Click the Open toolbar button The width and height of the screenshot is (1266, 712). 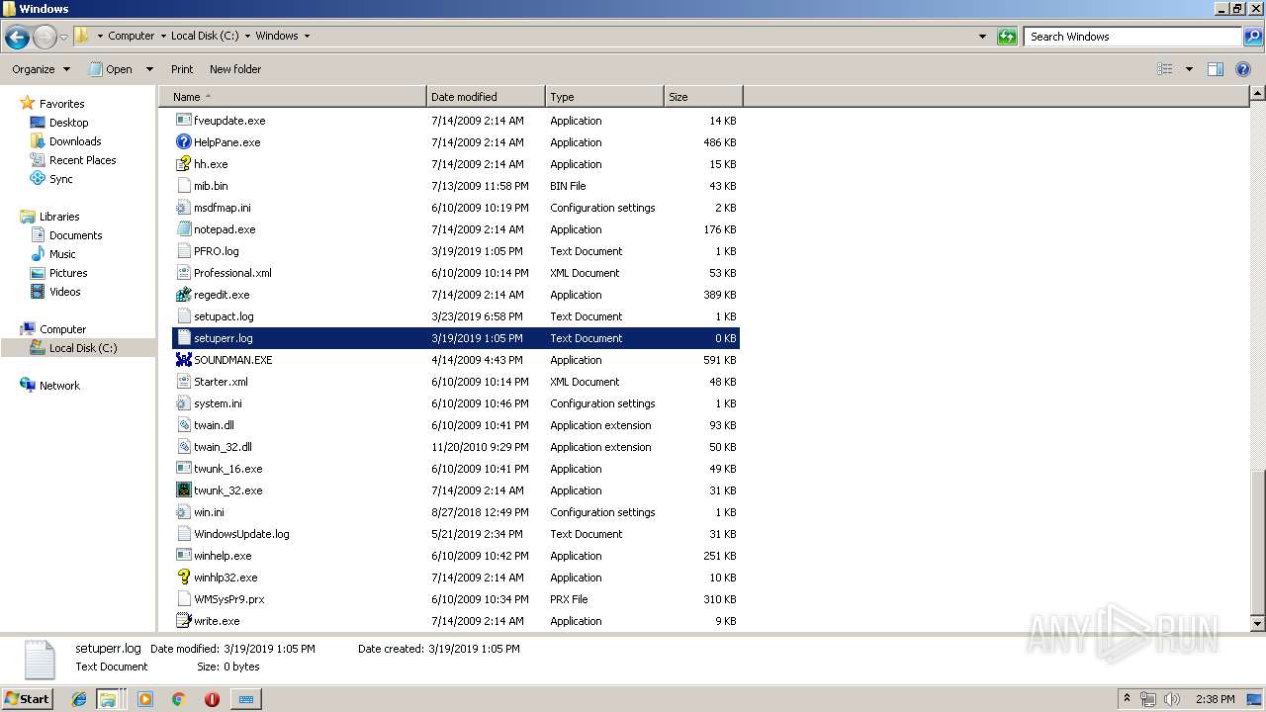coord(112,69)
